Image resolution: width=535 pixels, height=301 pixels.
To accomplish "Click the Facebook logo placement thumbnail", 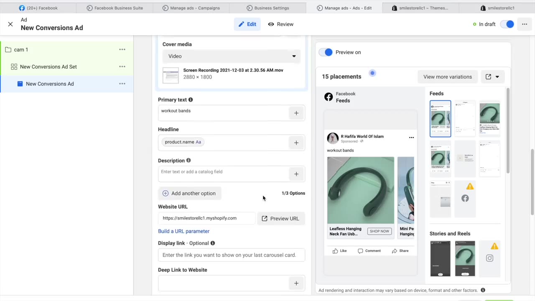I will point(465,199).
